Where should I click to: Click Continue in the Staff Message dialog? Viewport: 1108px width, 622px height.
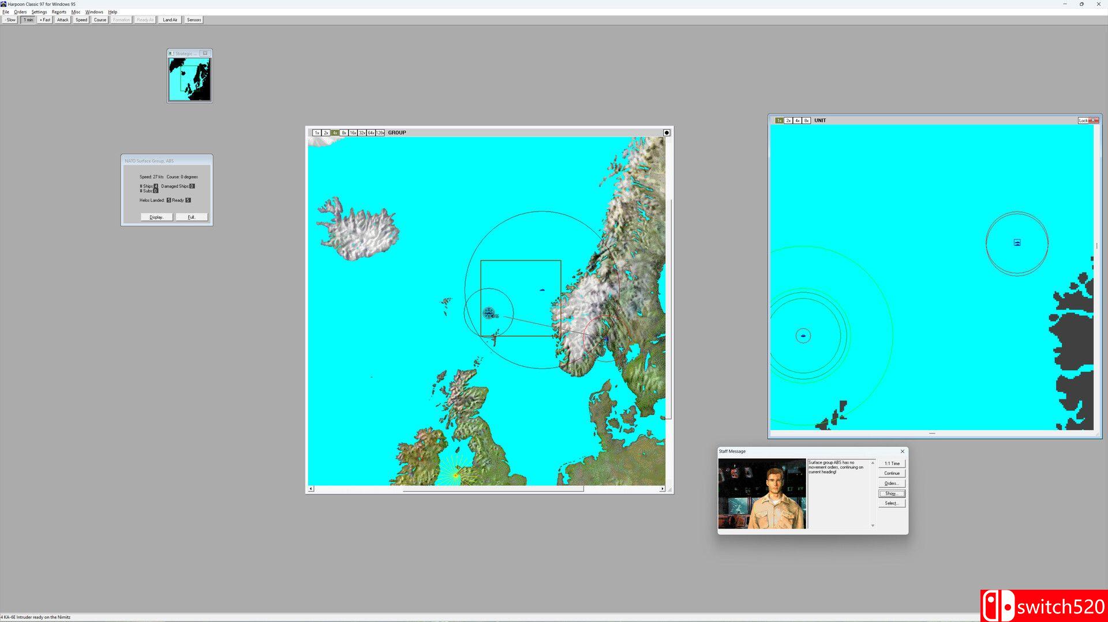click(x=892, y=473)
